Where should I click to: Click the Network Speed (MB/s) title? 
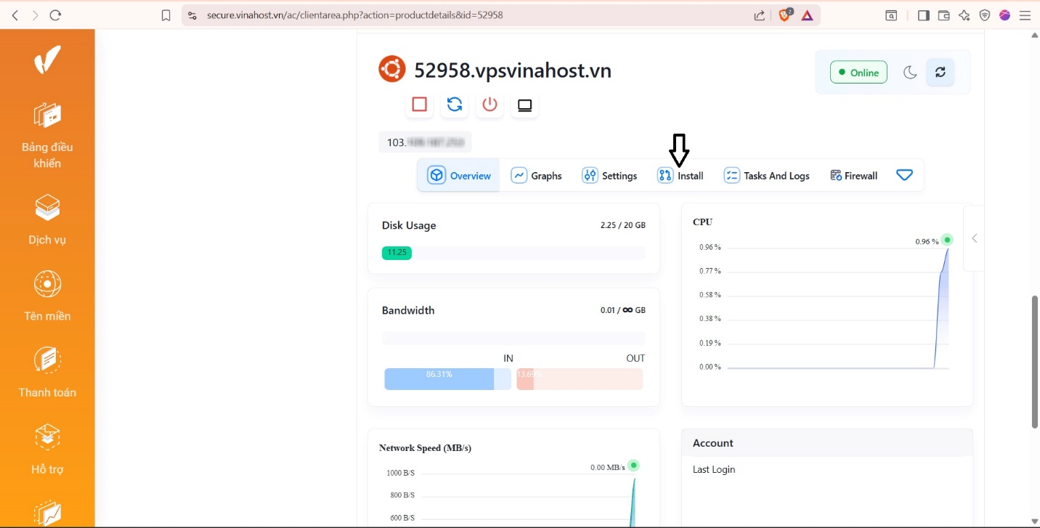pyautogui.click(x=425, y=448)
